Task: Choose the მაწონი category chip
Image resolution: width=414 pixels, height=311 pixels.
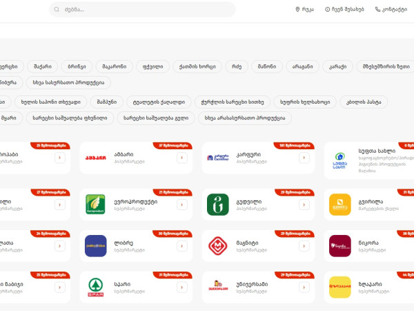Action: pyautogui.click(x=267, y=66)
